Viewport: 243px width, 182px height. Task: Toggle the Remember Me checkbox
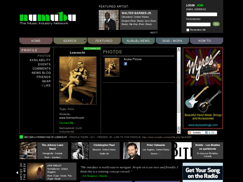(188, 30)
